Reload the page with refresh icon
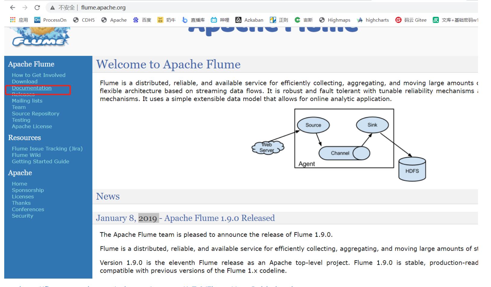 click(x=37, y=8)
